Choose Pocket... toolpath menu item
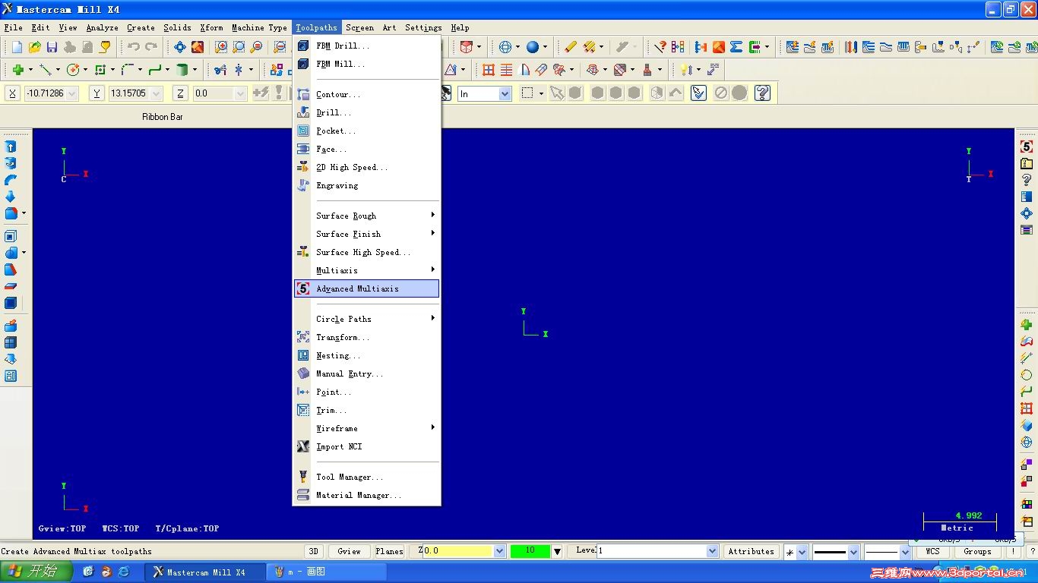 click(x=366, y=131)
